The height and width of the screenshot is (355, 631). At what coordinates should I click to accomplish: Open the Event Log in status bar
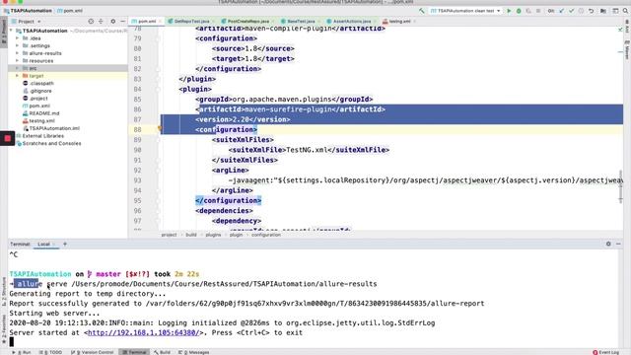coord(606,352)
